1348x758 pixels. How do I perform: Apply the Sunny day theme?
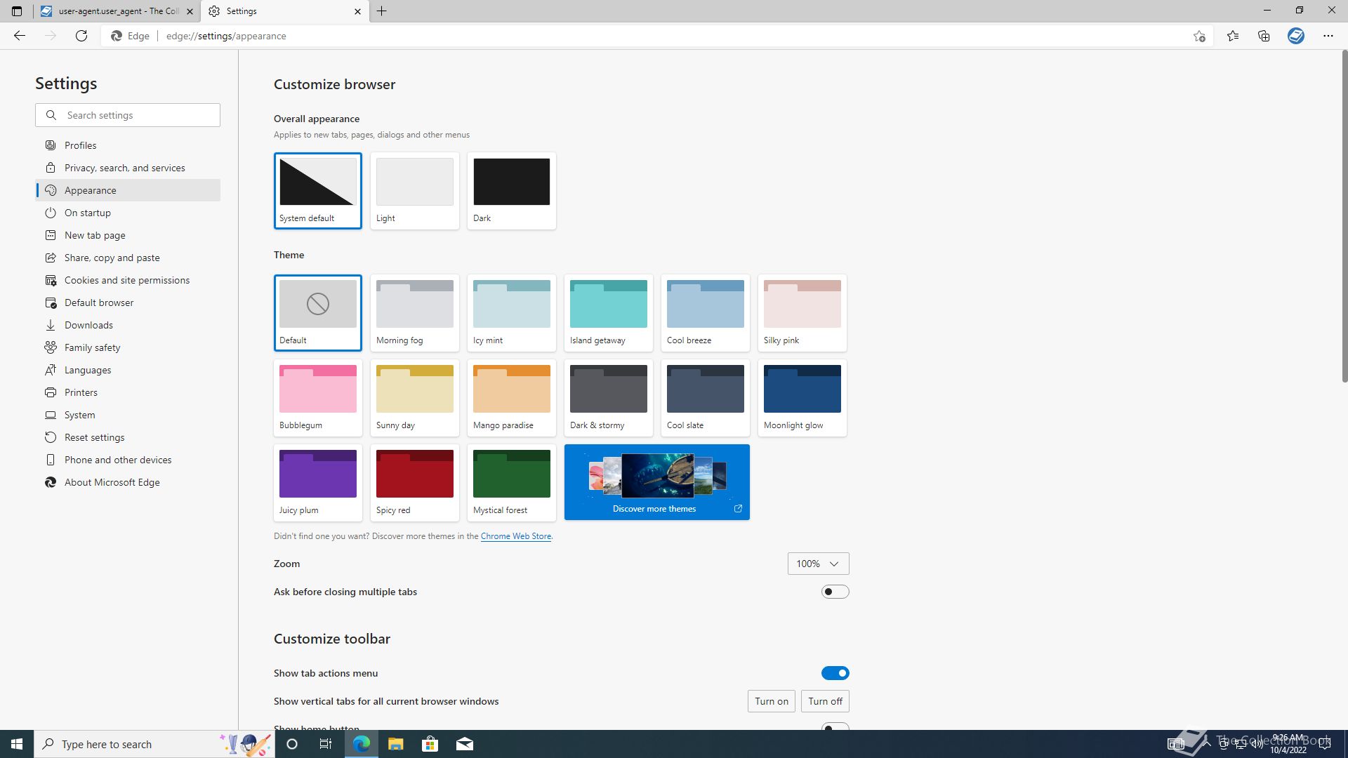415,398
